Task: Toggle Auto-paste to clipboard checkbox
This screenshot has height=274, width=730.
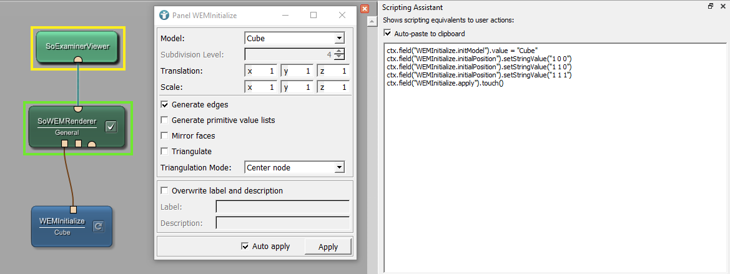Action: coord(388,33)
